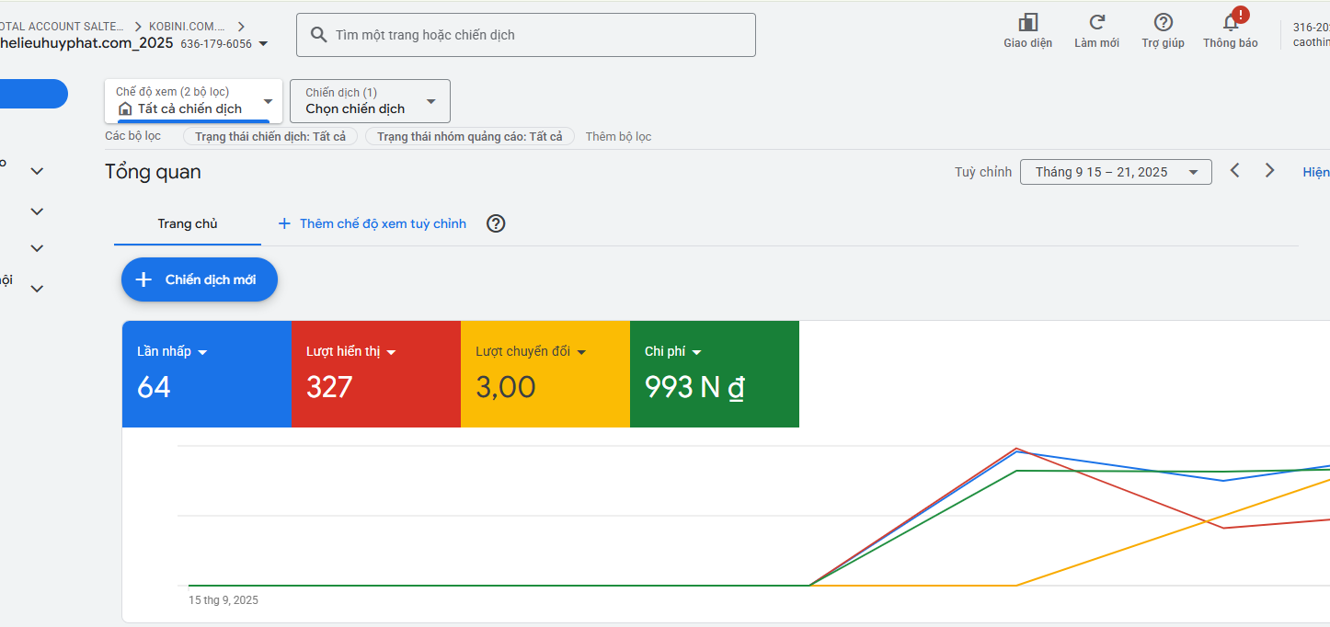Open account dropdown next to 636-179-6056
The height and width of the screenshot is (627, 1330).
[x=263, y=43]
